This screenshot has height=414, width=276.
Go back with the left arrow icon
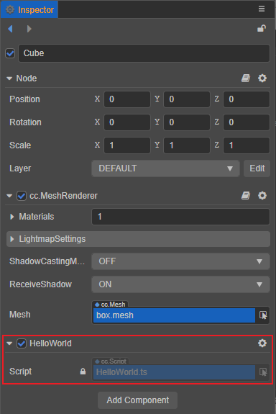pyautogui.click(x=11, y=29)
